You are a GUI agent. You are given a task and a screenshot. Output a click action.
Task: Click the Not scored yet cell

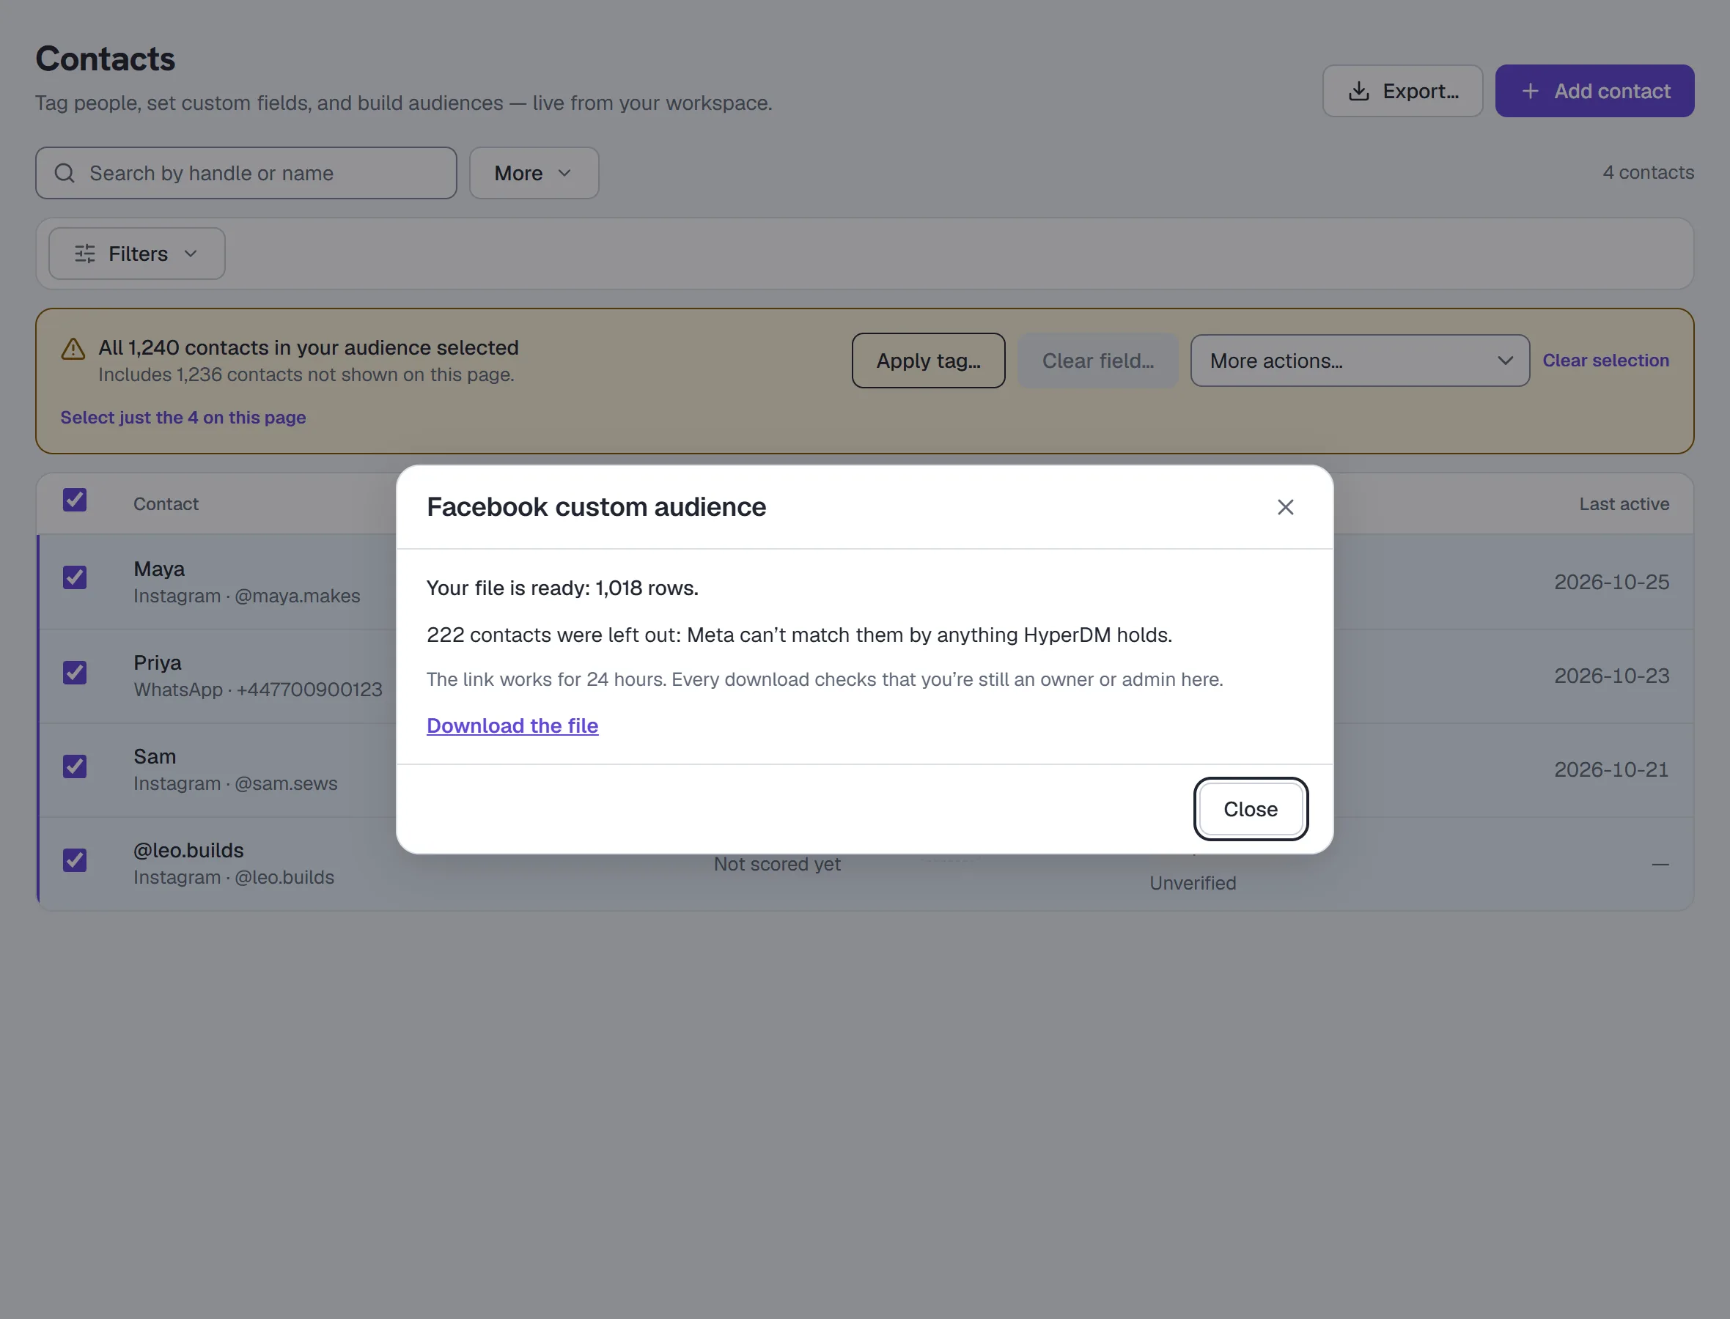776,865
